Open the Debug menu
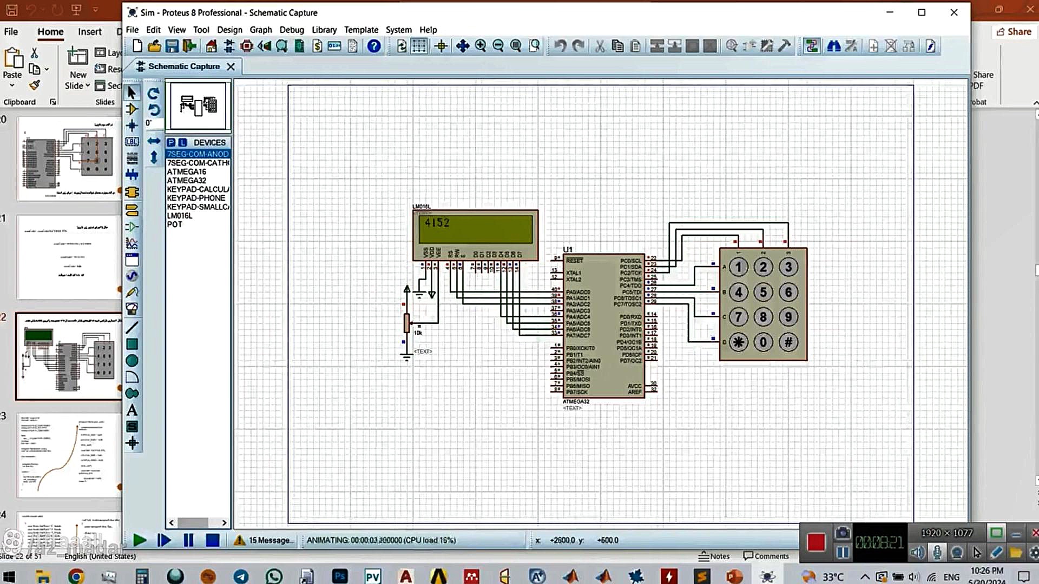Image resolution: width=1039 pixels, height=584 pixels. tap(292, 30)
